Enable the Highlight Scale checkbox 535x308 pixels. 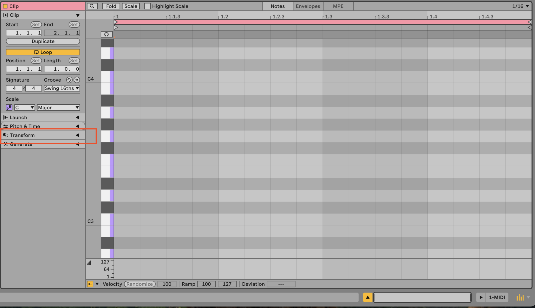pyautogui.click(x=147, y=6)
